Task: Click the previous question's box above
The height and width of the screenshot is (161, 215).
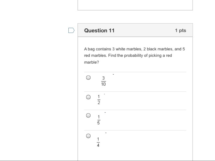Action: [135, 5]
